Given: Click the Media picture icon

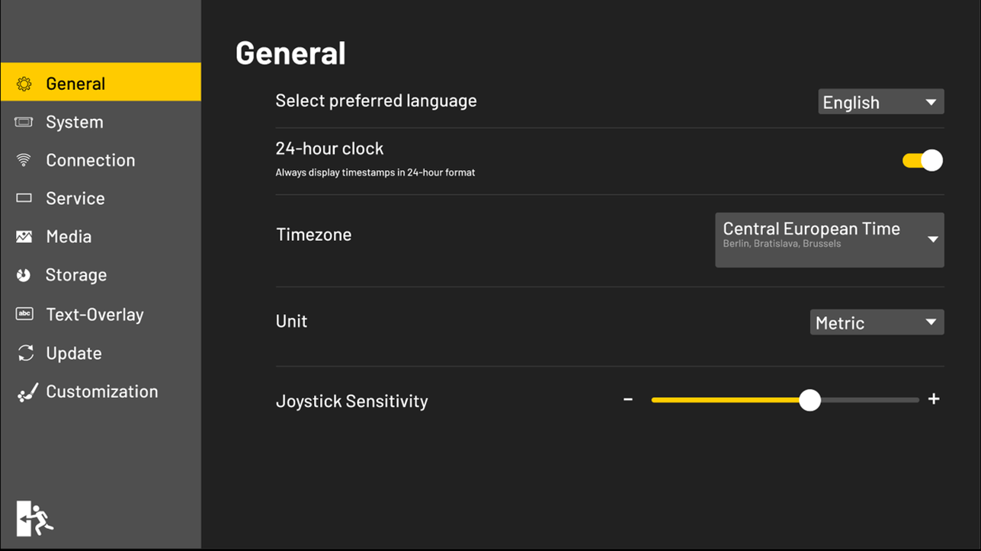Looking at the screenshot, I should coord(24,237).
